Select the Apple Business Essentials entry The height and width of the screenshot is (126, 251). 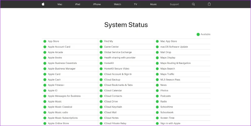point(62,63)
